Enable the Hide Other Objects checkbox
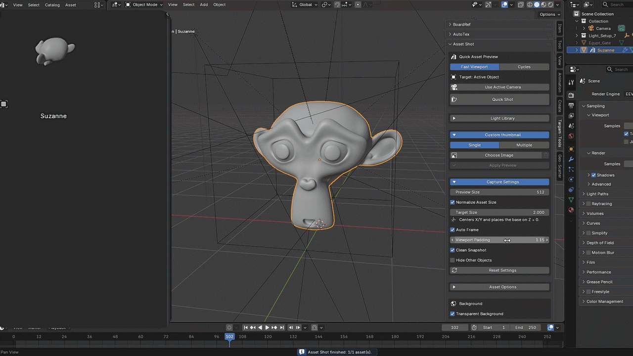The height and width of the screenshot is (356, 633). [452, 260]
